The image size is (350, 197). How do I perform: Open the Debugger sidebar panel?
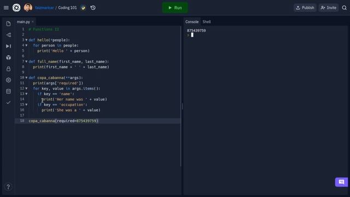click(9, 46)
